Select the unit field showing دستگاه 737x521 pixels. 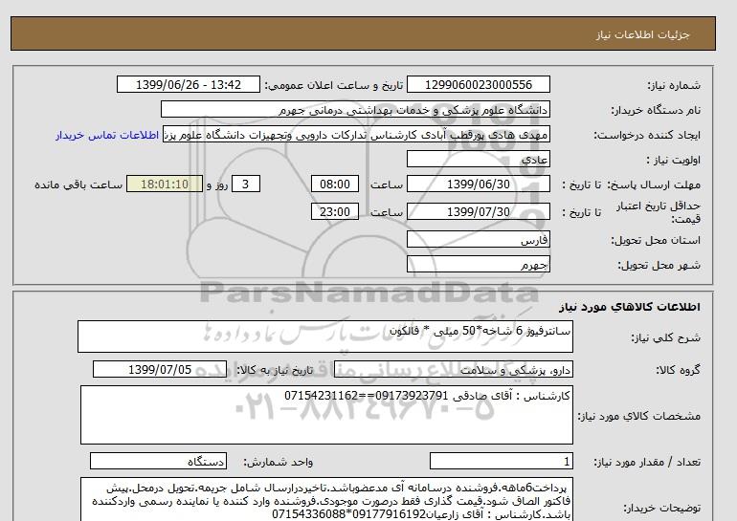(158, 462)
